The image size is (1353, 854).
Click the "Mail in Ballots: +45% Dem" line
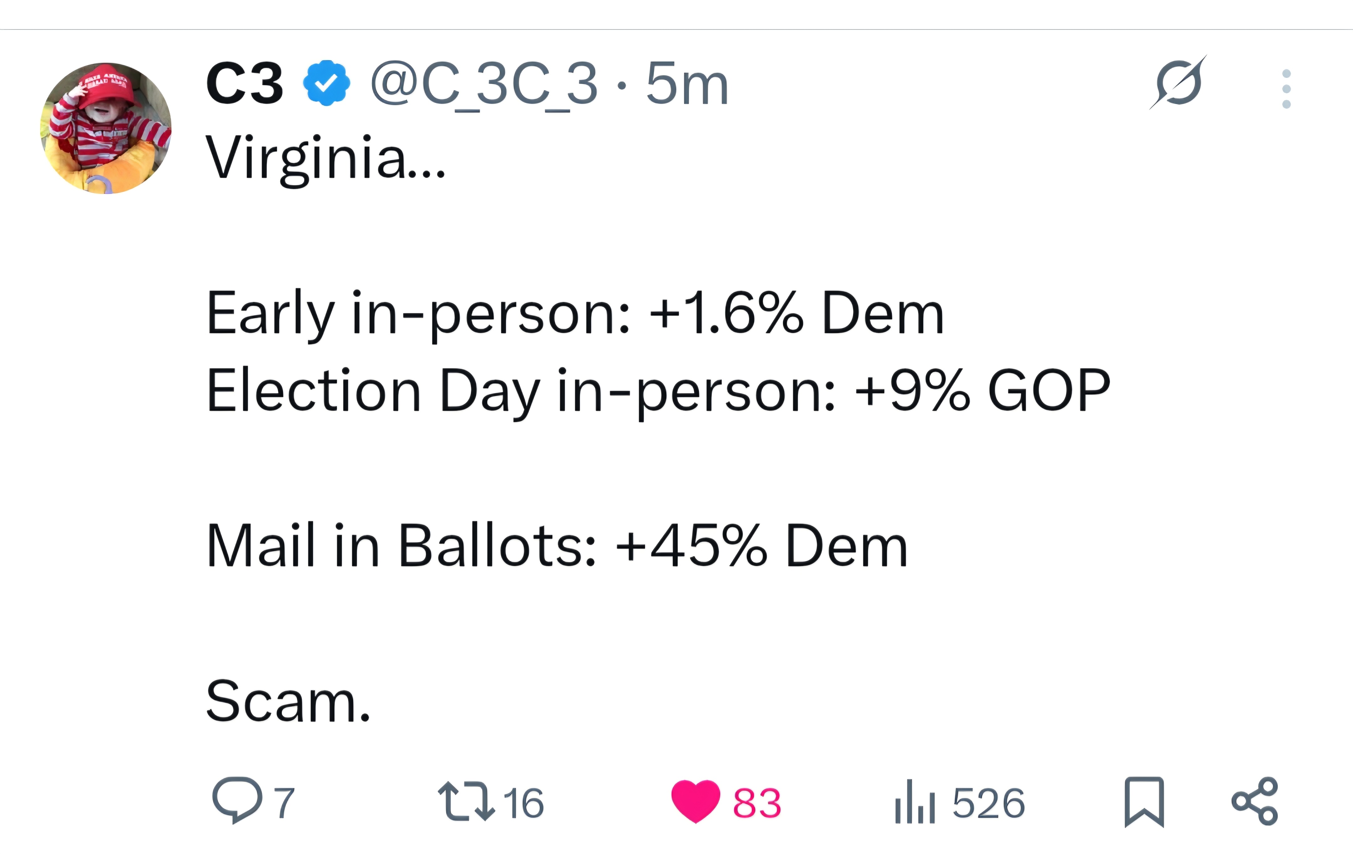pos(556,546)
